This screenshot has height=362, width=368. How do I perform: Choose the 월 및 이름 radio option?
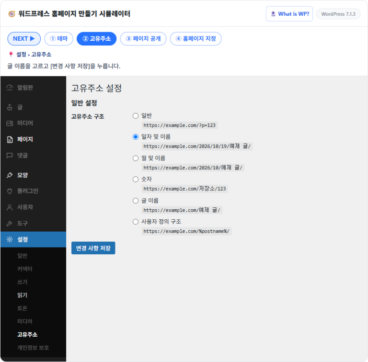(136, 158)
